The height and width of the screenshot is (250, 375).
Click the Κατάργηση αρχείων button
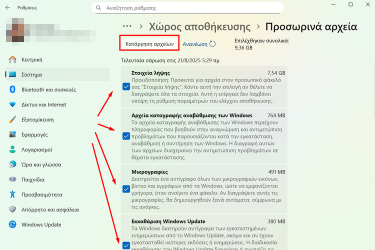tap(149, 44)
